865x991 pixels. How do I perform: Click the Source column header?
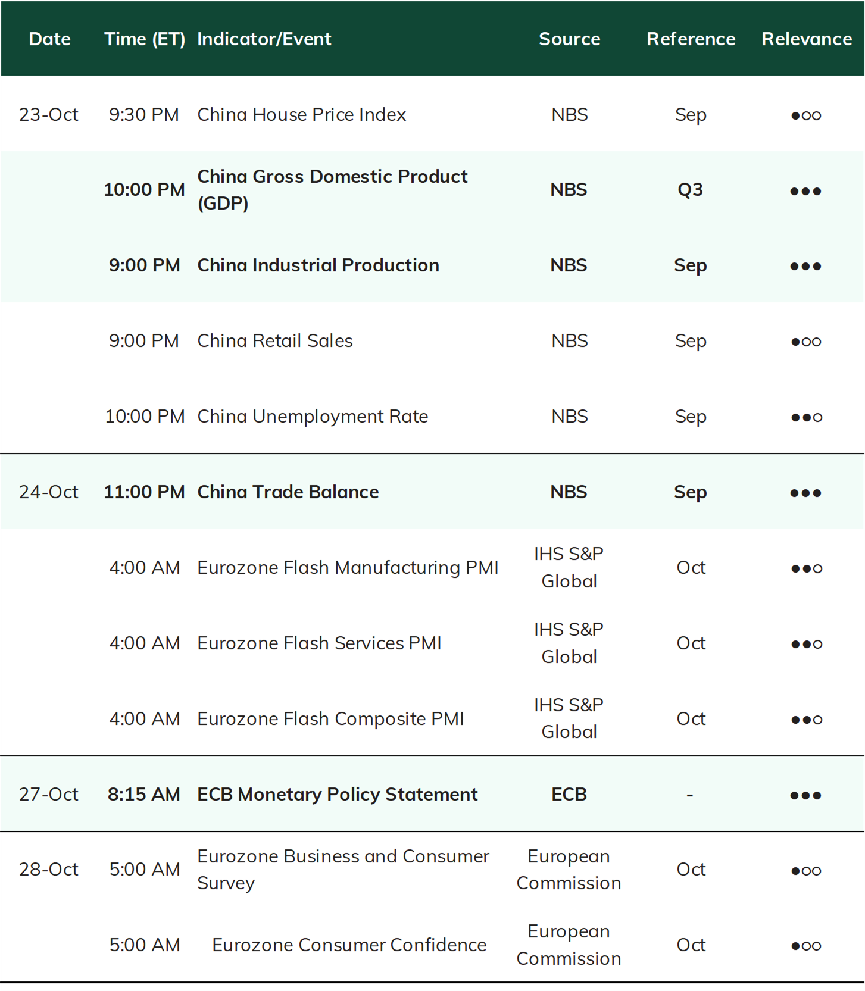pyautogui.click(x=570, y=39)
